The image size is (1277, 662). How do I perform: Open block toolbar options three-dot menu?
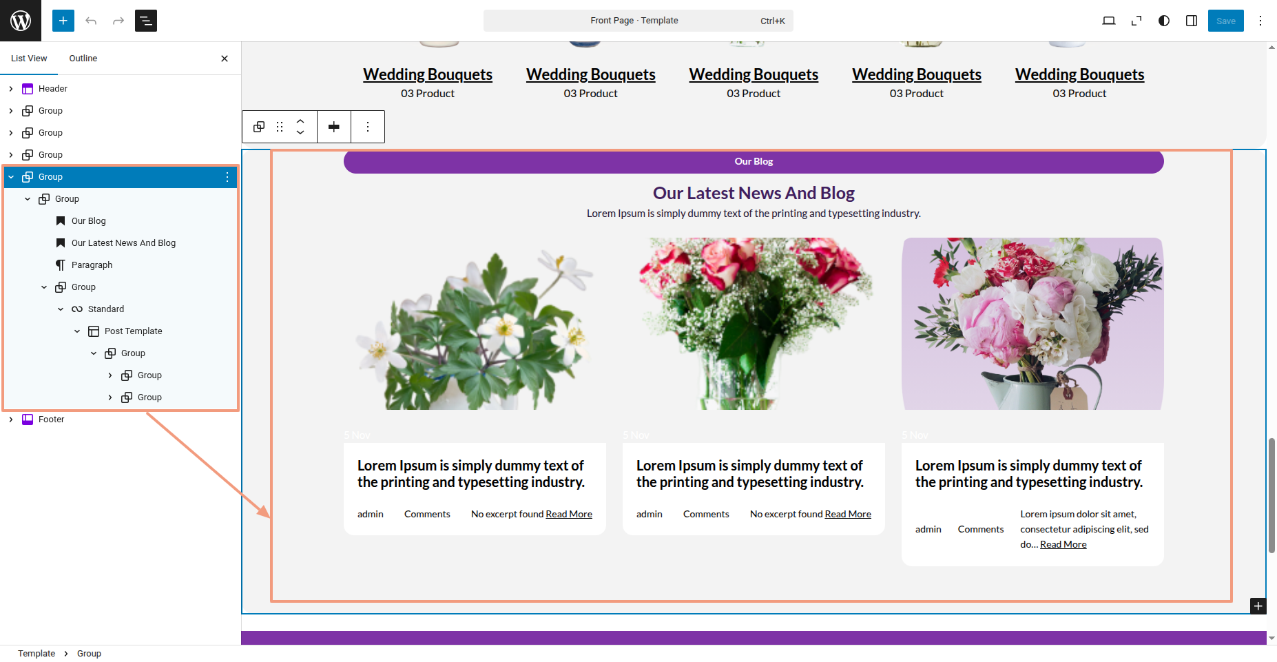click(x=368, y=127)
